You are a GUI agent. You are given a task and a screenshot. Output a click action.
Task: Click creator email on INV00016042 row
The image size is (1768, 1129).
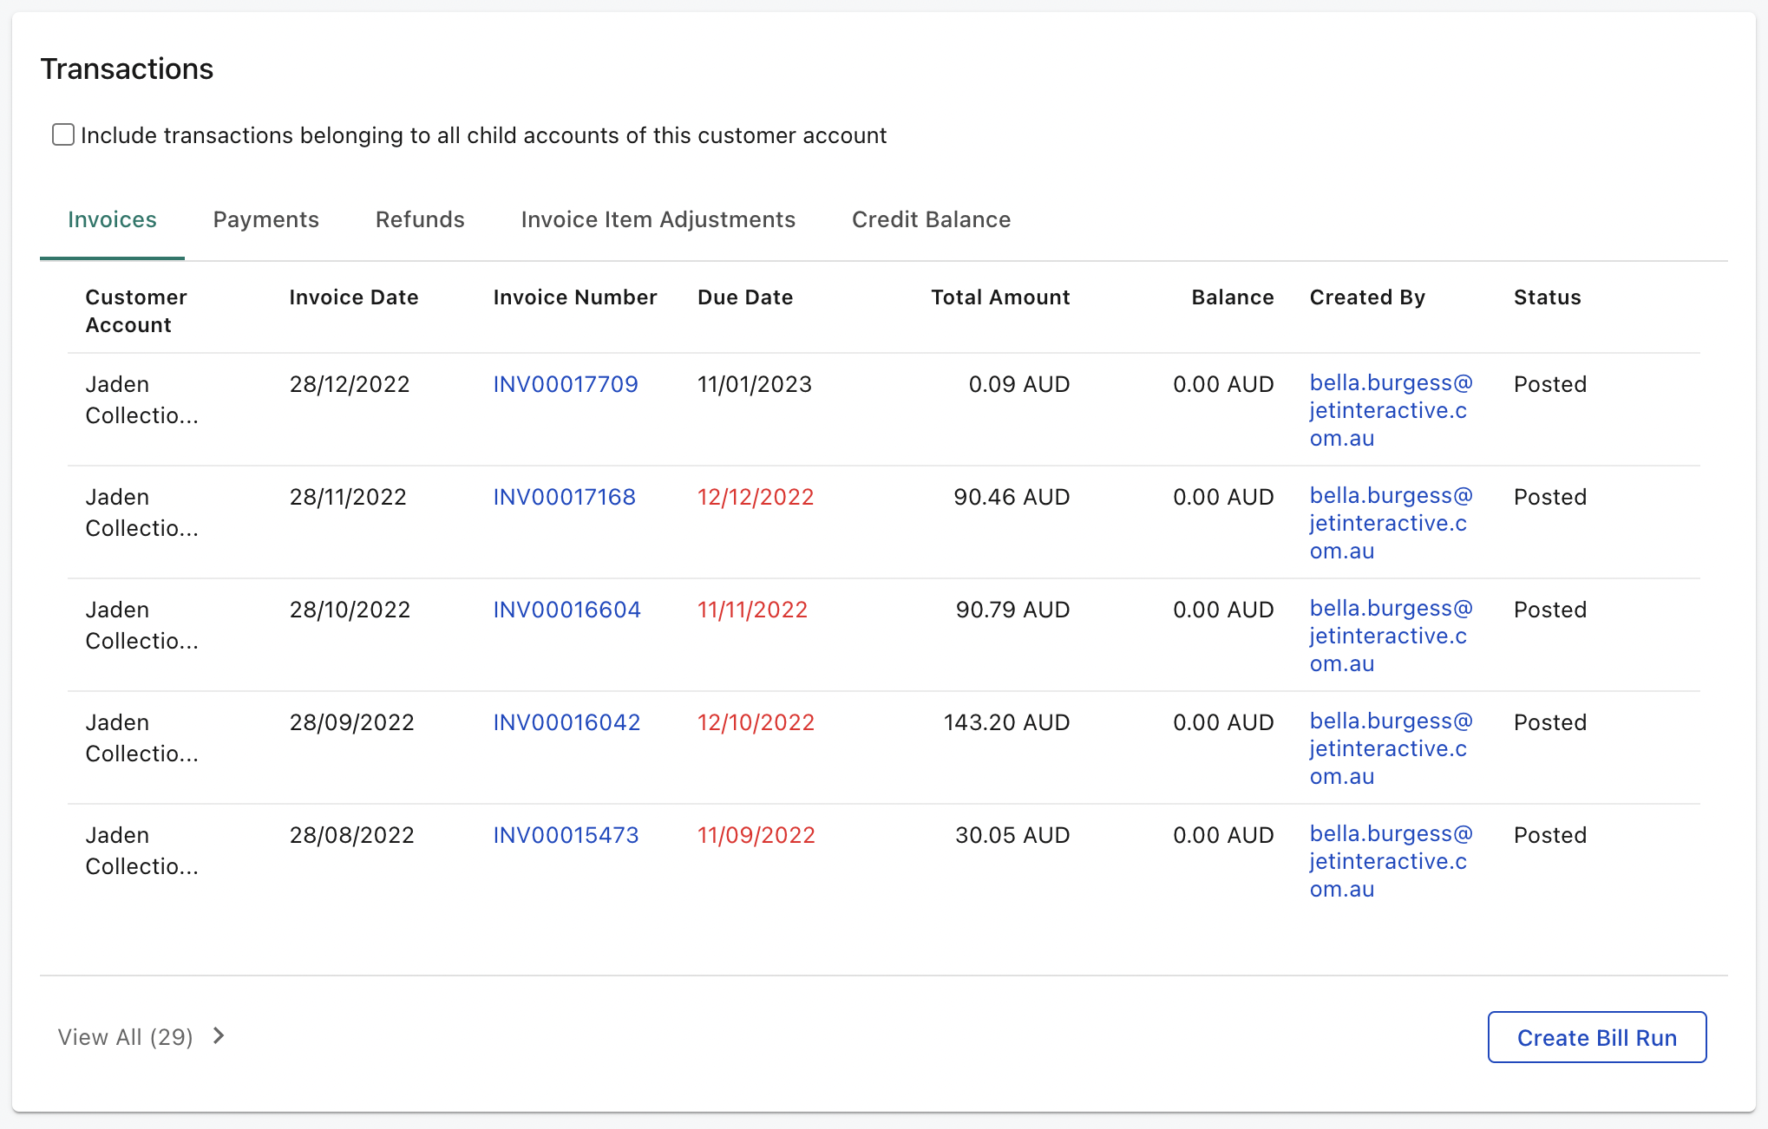[1391, 748]
